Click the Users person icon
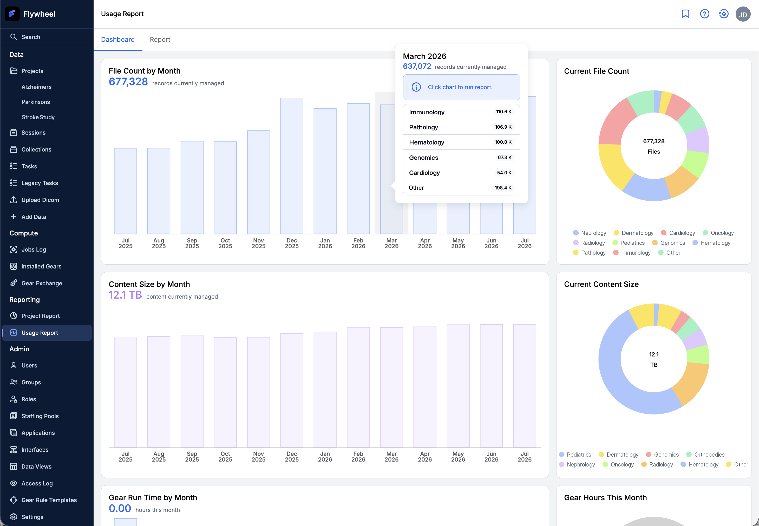This screenshot has width=759, height=526. (x=14, y=365)
